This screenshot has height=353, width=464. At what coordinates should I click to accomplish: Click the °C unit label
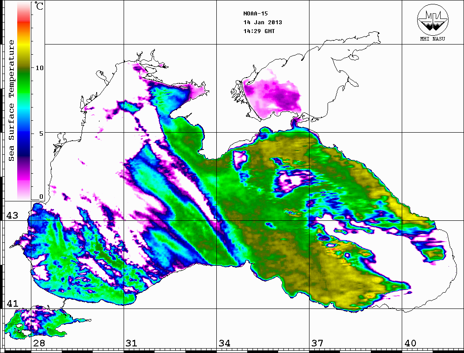click(38, 6)
